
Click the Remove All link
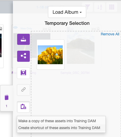pos(110,34)
